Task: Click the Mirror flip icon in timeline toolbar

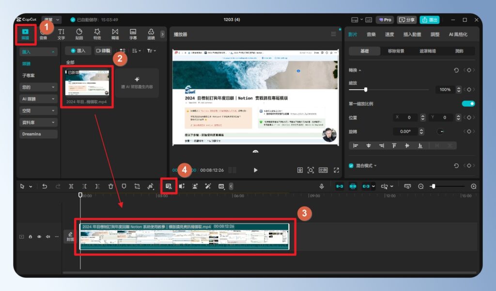Action: 150,187
